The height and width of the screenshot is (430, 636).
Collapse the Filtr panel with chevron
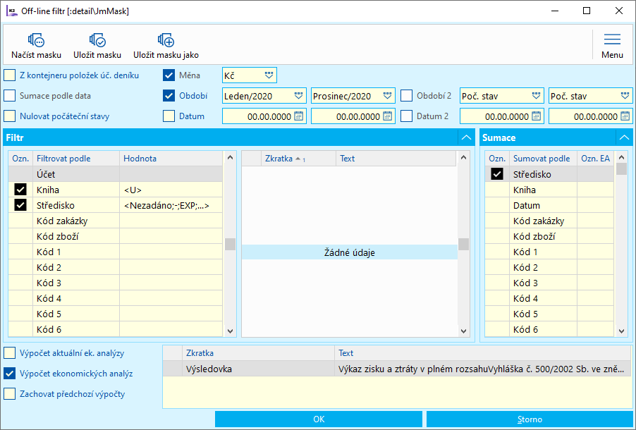click(465, 137)
